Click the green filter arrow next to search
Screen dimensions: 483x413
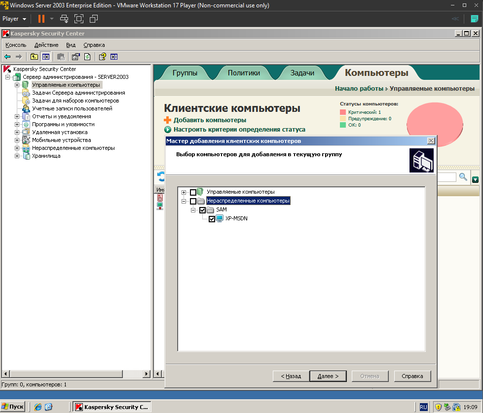(475, 179)
